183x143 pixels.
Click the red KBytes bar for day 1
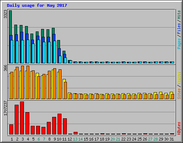[11, 129]
